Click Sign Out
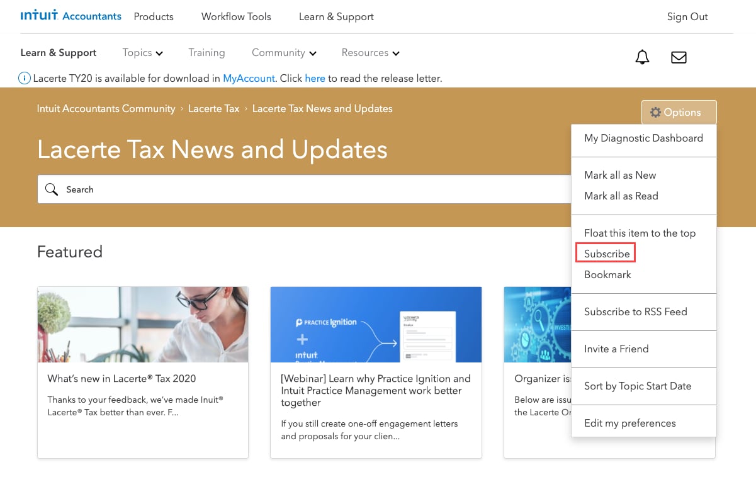Image resolution: width=756 pixels, height=482 pixels. pos(687,17)
